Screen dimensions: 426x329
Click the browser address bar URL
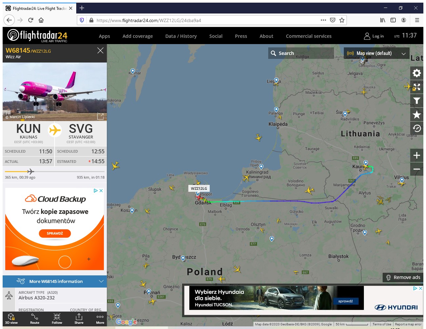click(x=149, y=20)
